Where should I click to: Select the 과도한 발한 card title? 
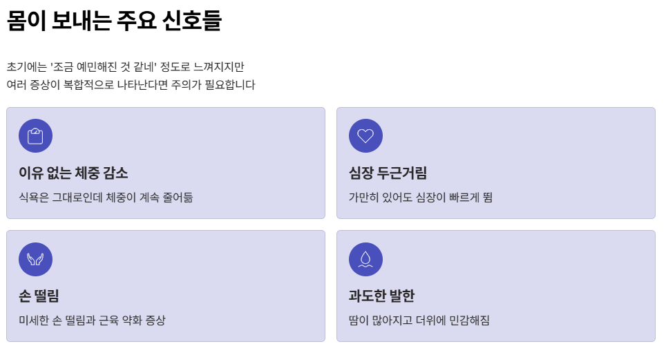381,296
